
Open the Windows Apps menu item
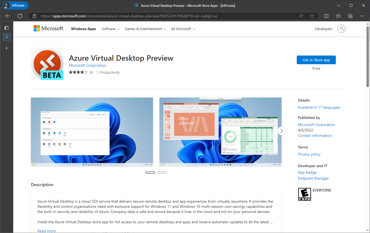point(84,29)
